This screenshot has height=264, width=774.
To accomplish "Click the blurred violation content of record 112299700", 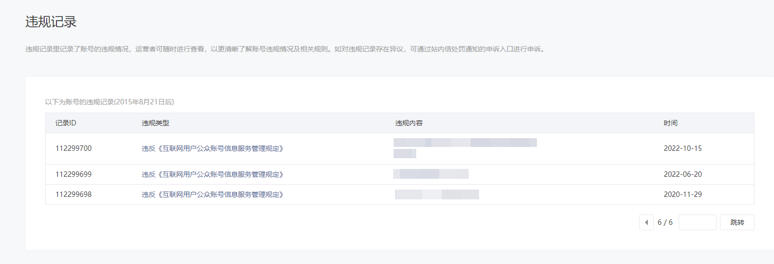I will tap(464, 143).
